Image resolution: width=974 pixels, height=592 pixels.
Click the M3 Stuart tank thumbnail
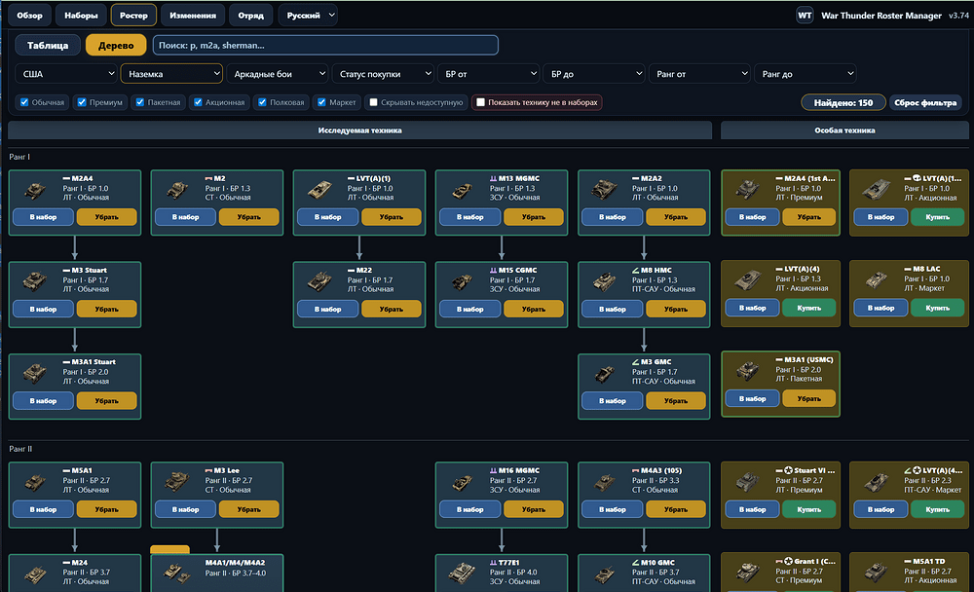[35, 280]
